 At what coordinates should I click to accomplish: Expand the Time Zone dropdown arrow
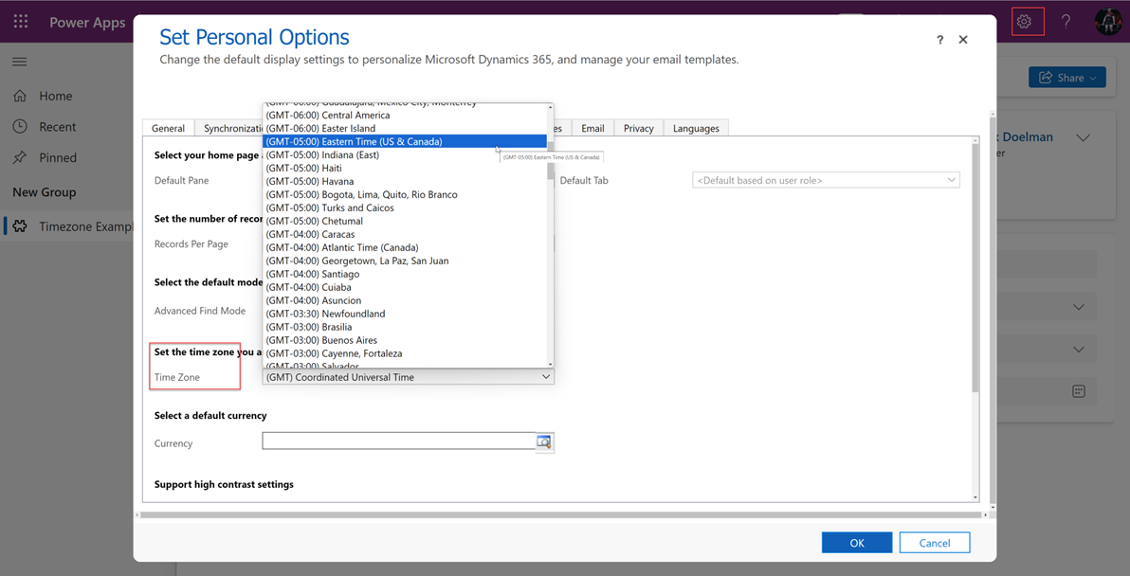click(546, 377)
